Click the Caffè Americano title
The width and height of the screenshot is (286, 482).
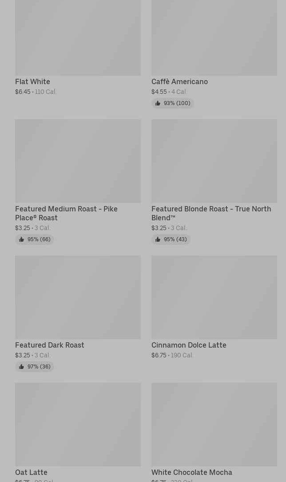point(179,82)
